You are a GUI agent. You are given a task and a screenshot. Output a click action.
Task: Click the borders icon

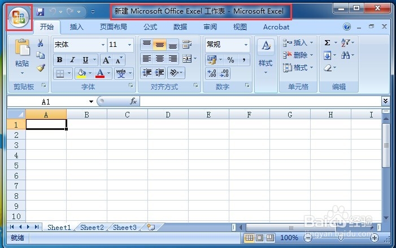60,73
